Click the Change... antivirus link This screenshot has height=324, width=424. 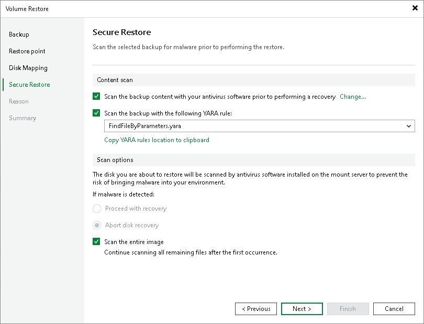pos(353,97)
